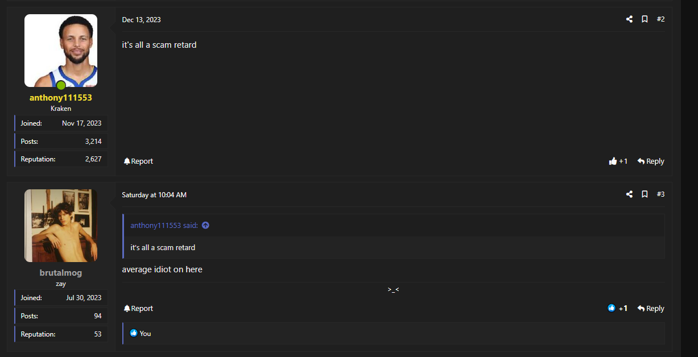698x357 pixels.
Task: Open the #3 post permalink
Action: (660, 194)
